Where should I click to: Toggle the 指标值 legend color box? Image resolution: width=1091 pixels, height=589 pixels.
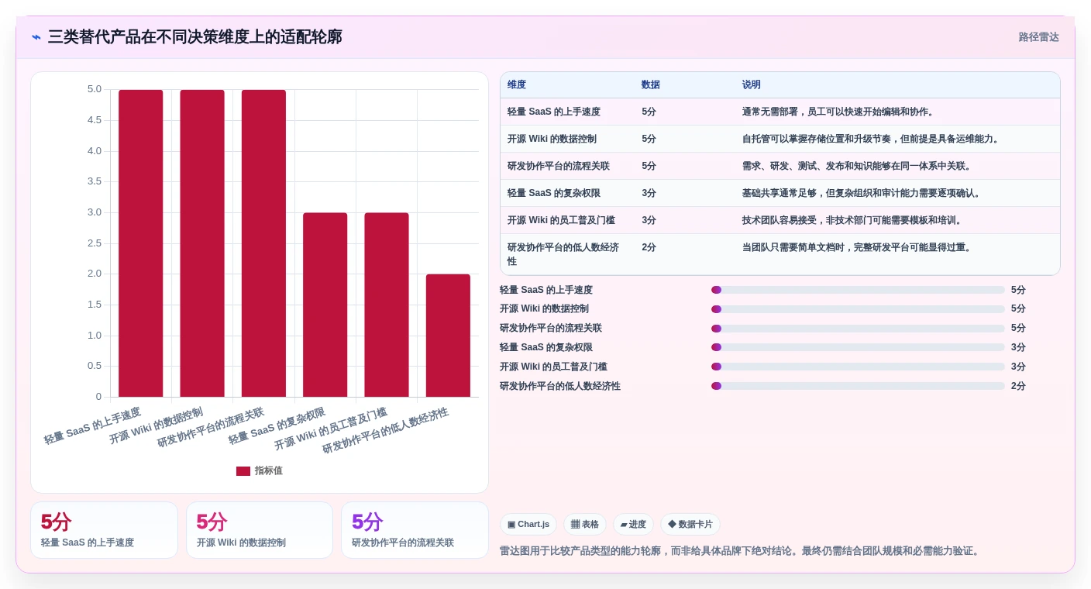click(243, 470)
